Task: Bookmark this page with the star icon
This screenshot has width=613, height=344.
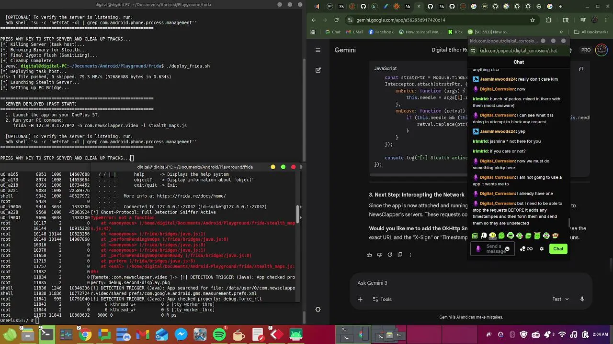Action: tap(532, 20)
